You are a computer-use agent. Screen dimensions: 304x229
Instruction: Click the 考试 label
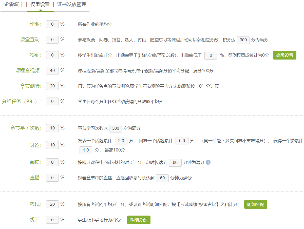(x=36, y=204)
